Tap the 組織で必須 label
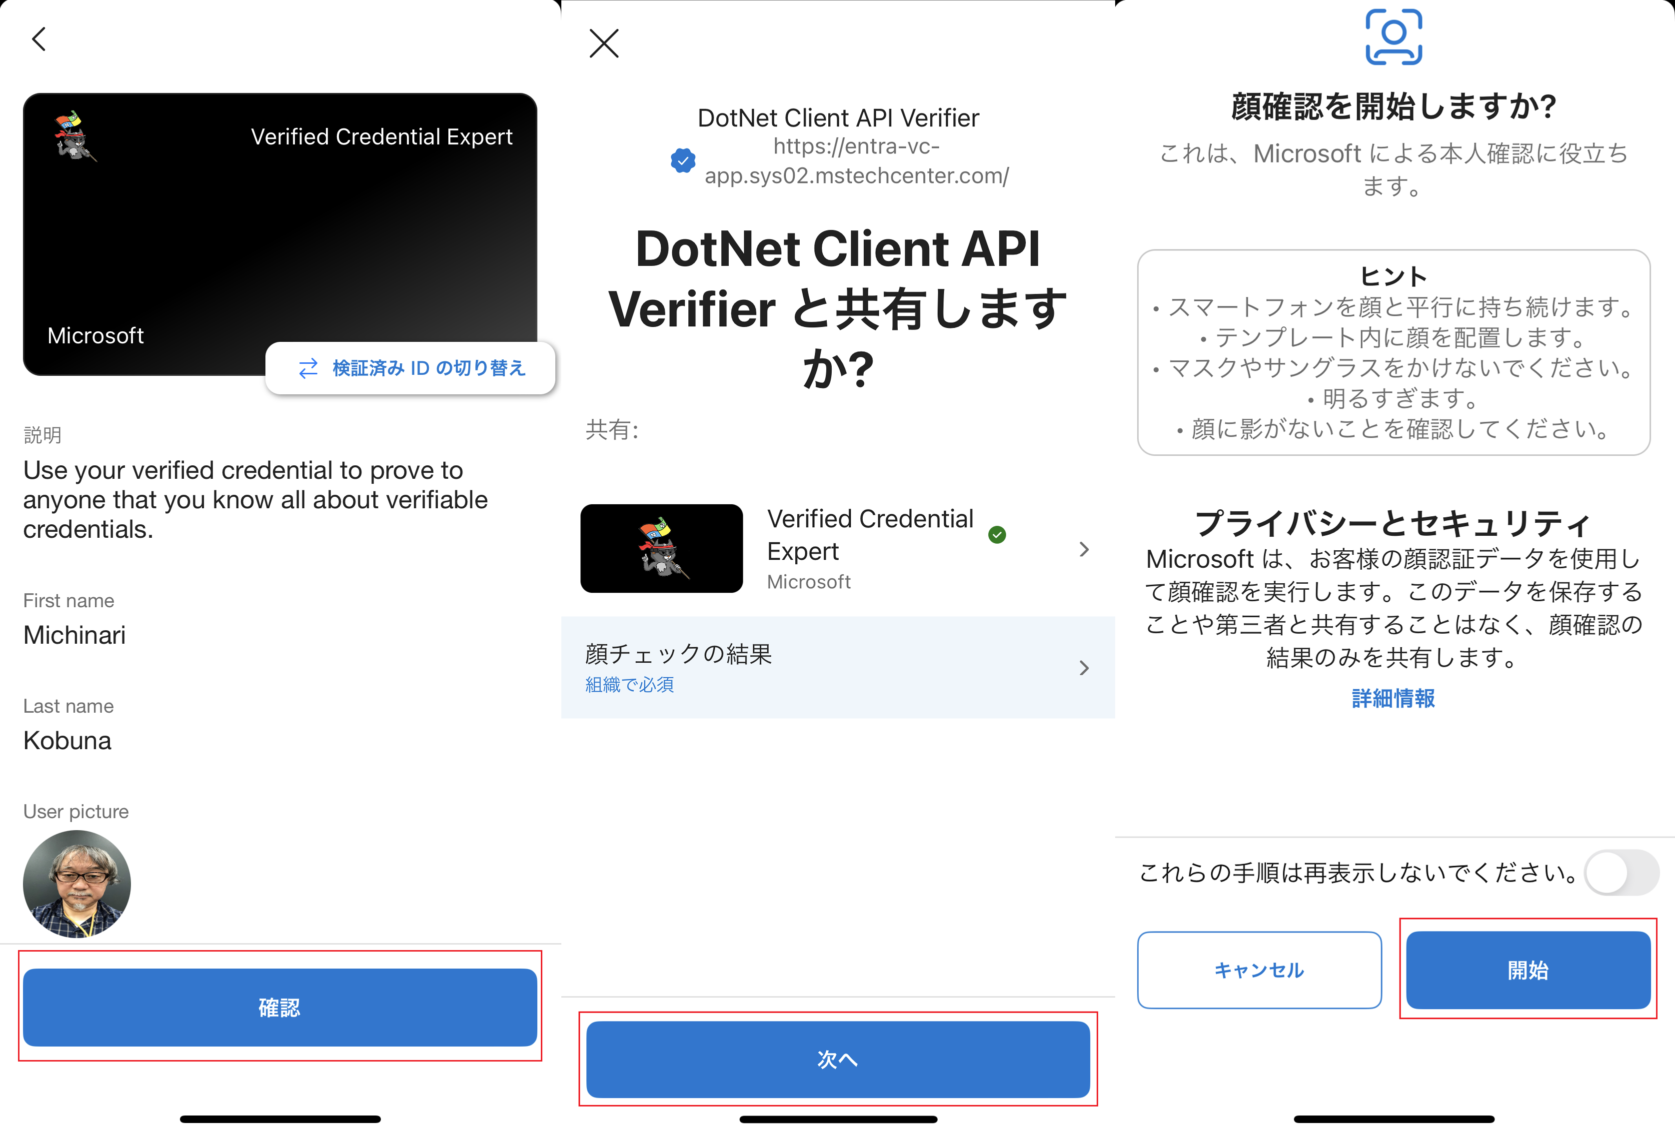The width and height of the screenshot is (1675, 1135). click(x=629, y=685)
